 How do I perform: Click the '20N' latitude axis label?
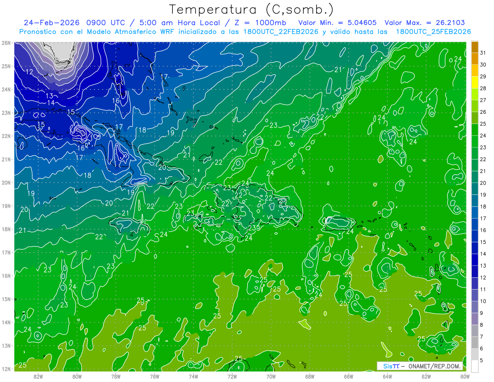[x=6, y=183]
